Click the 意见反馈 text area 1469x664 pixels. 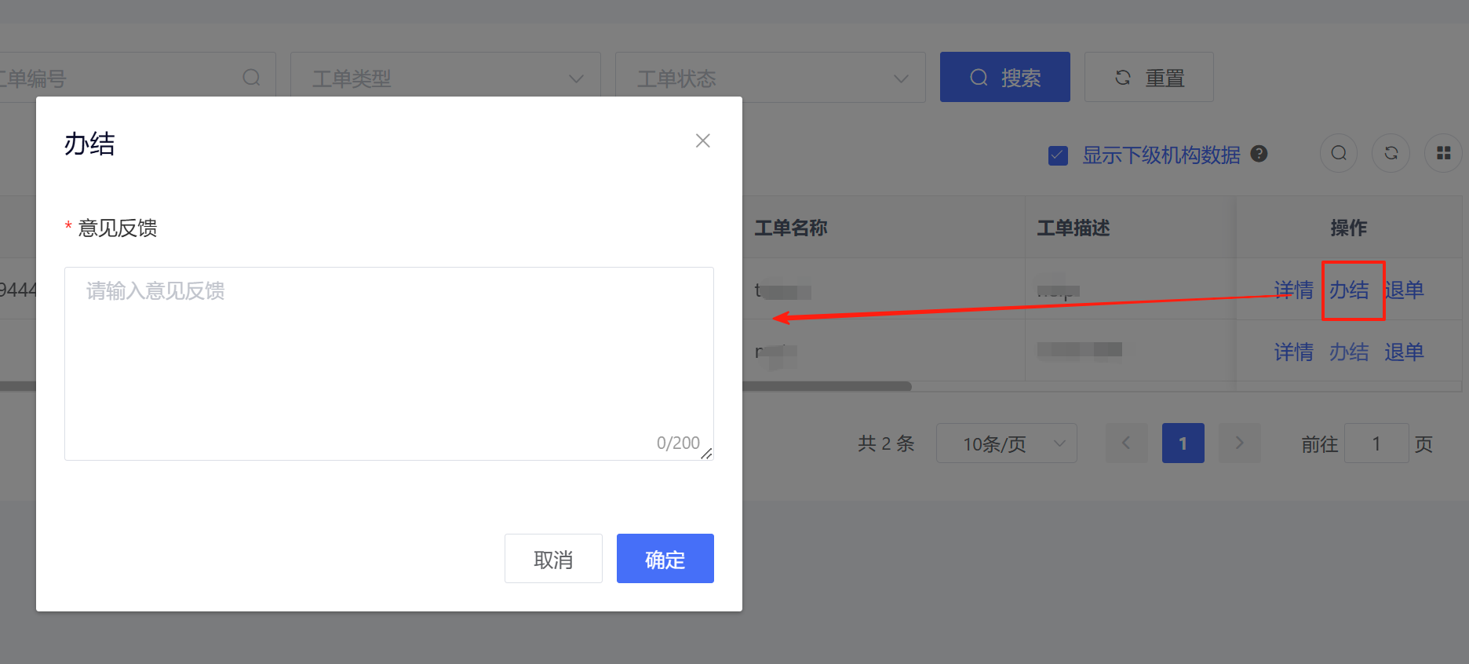388,363
